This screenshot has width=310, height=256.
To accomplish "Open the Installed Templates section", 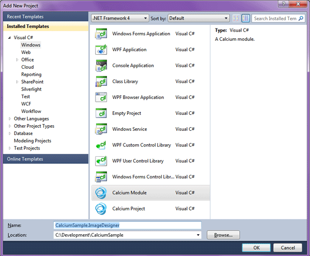I will click(x=45, y=26).
